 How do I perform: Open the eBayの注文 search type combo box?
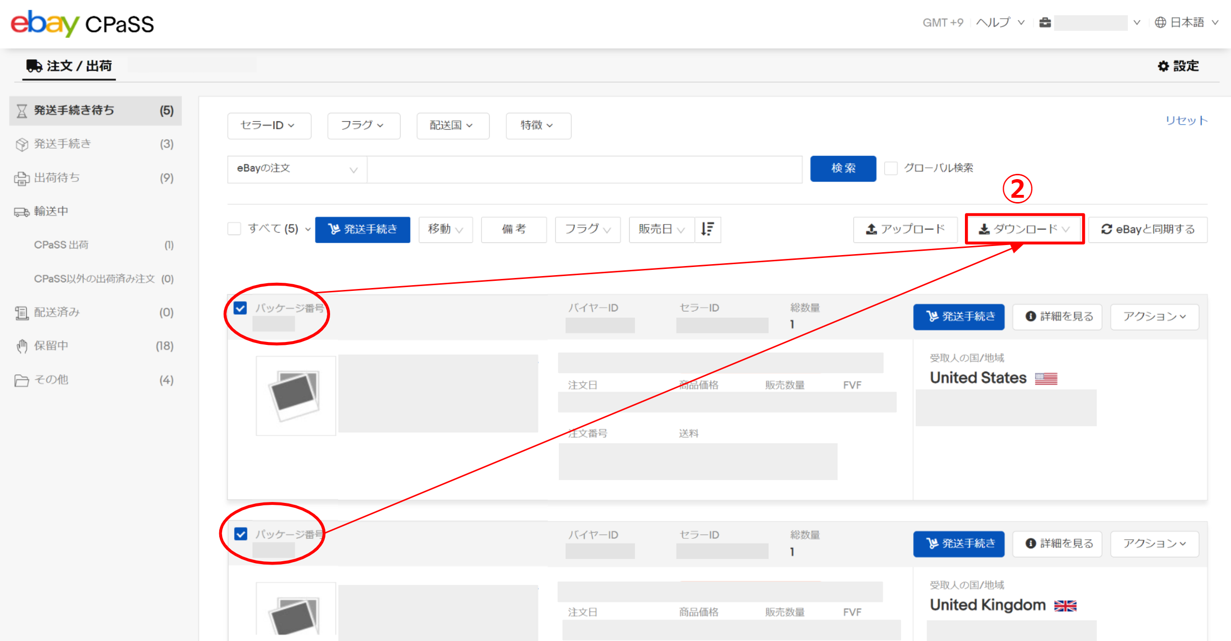(x=297, y=169)
